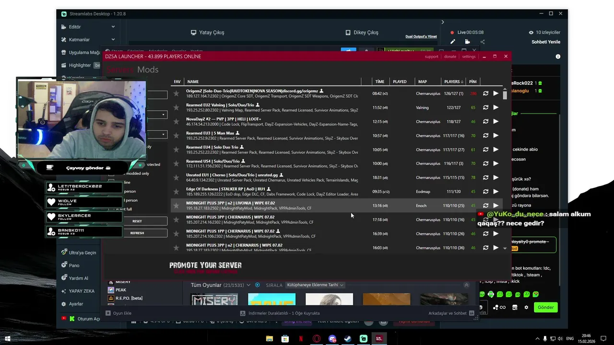Refresh the OrigemZ server row
The width and height of the screenshot is (614, 345).
[x=485, y=93]
